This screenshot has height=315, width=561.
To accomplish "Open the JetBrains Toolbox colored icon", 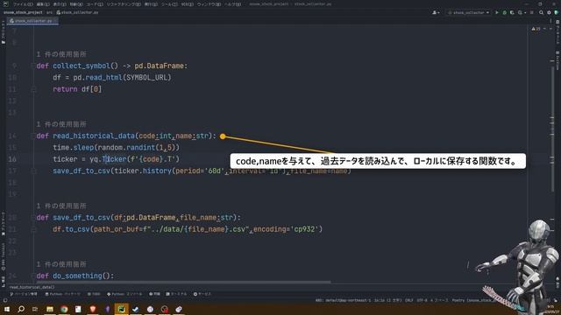I will click(x=557, y=12).
